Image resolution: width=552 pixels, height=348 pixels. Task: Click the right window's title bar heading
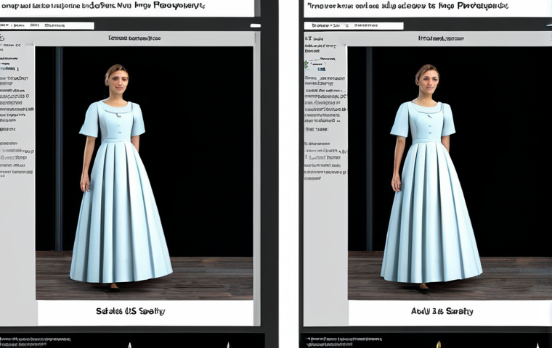[x=429, y=6]
